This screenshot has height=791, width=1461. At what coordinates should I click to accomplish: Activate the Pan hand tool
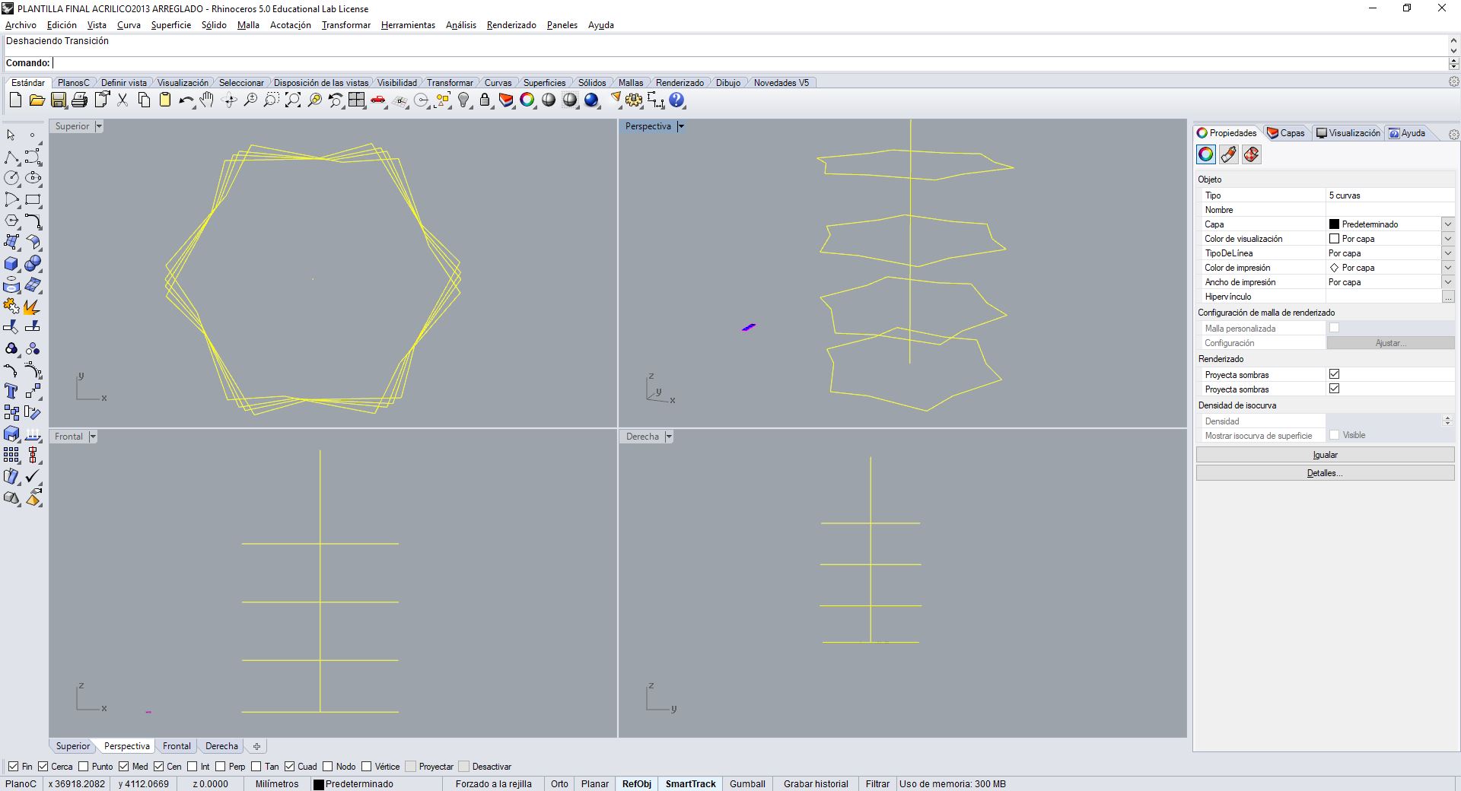click(x=207, y=100)
